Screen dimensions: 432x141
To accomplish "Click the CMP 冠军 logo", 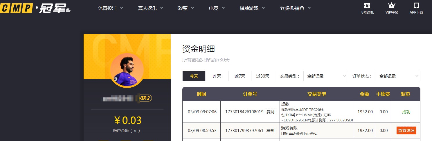I will coord(35,9).
